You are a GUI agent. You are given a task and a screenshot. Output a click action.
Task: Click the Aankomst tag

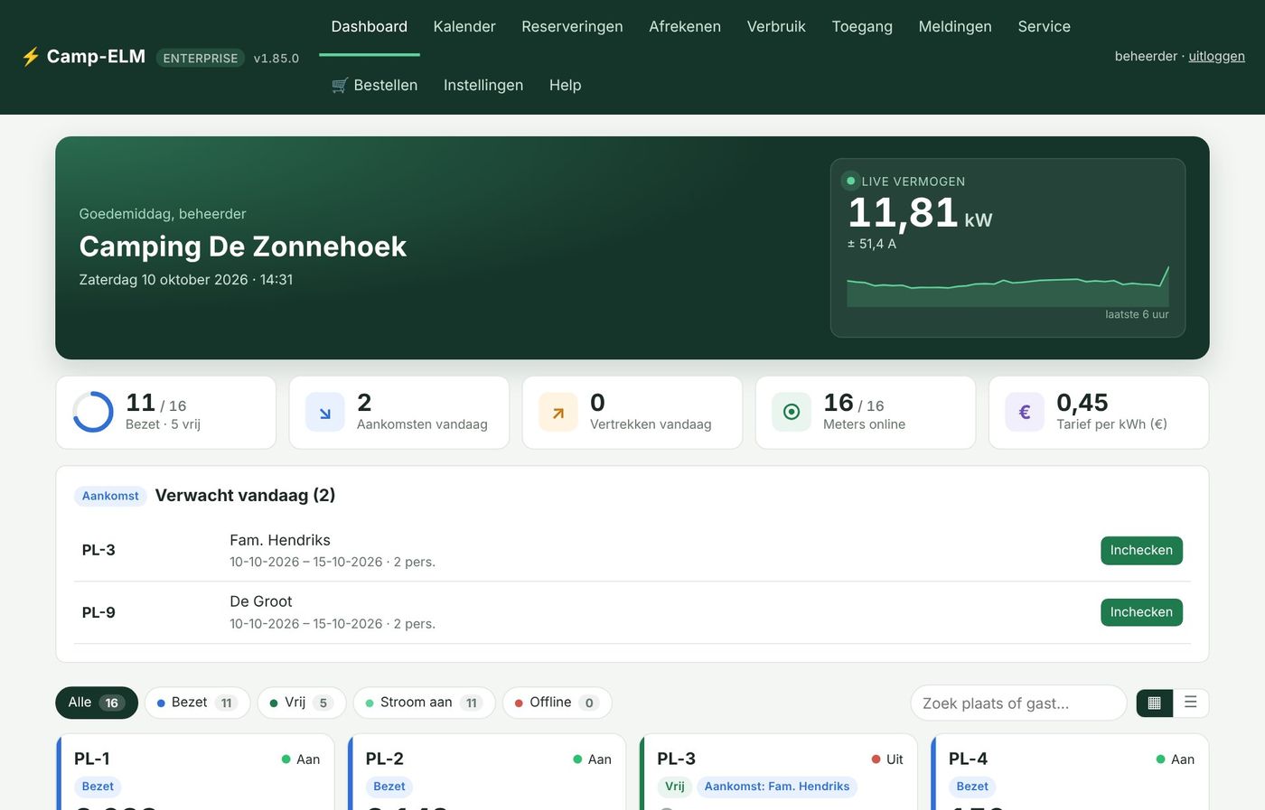(x=110, y=496)
